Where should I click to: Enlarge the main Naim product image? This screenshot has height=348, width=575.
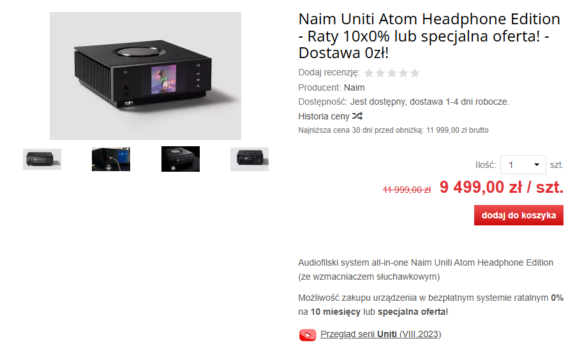pos(146,76)
